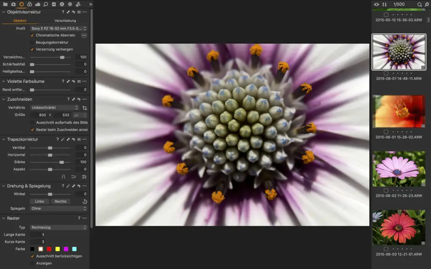Toggle Raster beim Zuschneiden anzeigen checkbox
The image size is (431, 269).
click(x=32, y=129)
